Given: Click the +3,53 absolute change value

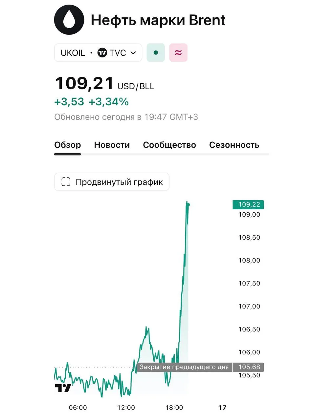Looking at the screenshot, I should pyautogui.click(x=69, y=102).
